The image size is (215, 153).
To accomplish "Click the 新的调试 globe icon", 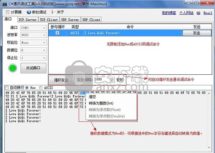I will 29,12.
